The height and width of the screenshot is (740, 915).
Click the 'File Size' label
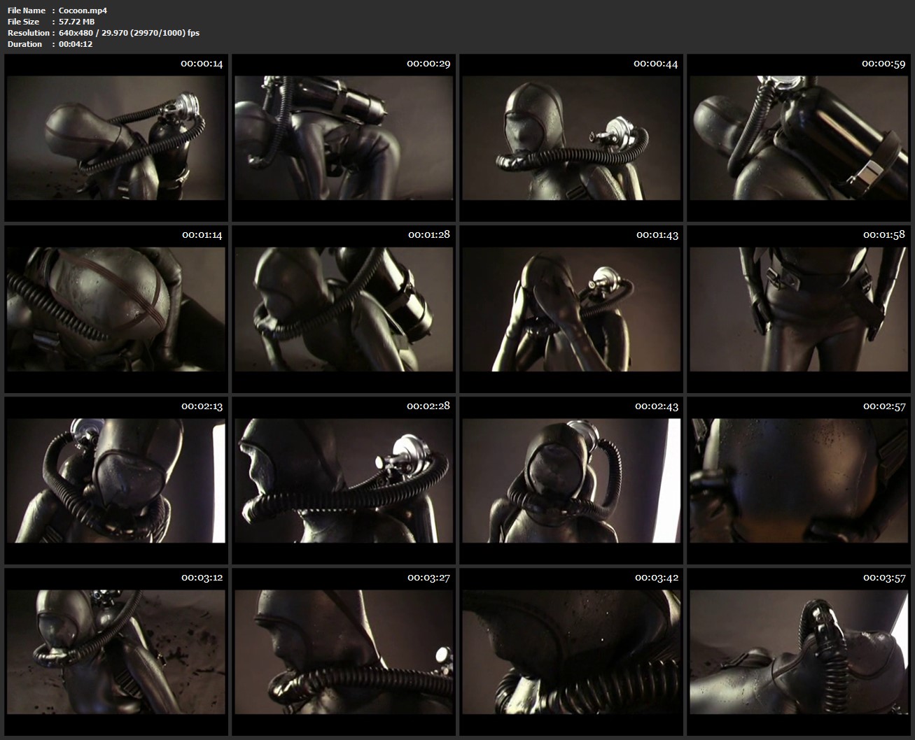point(23,22)
